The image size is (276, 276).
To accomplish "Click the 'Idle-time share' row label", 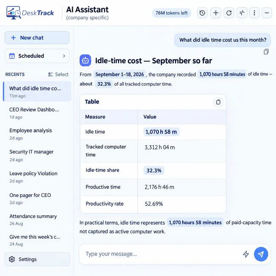I will point(102,170).
